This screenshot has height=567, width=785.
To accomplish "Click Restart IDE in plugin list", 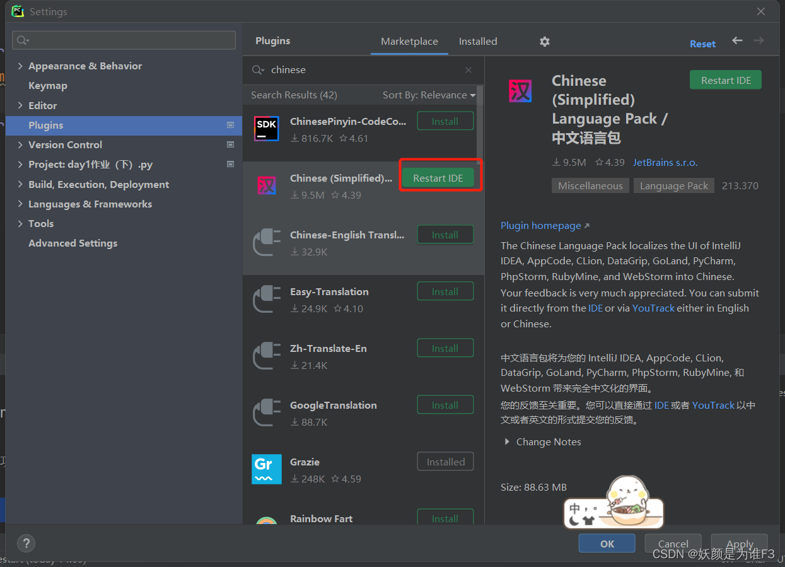I will coord(438,178).
